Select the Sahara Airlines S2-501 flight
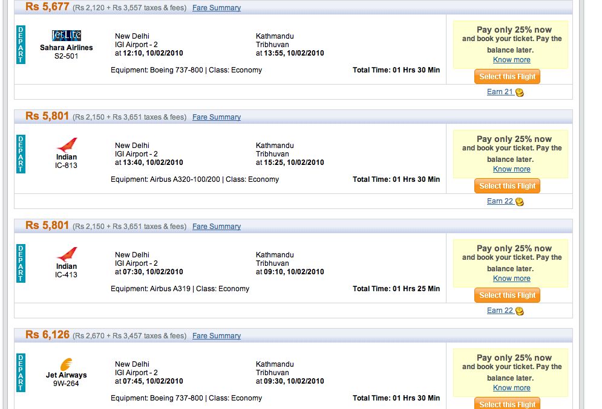The height and width of the screenshot is (409, 602). [507, 77]
